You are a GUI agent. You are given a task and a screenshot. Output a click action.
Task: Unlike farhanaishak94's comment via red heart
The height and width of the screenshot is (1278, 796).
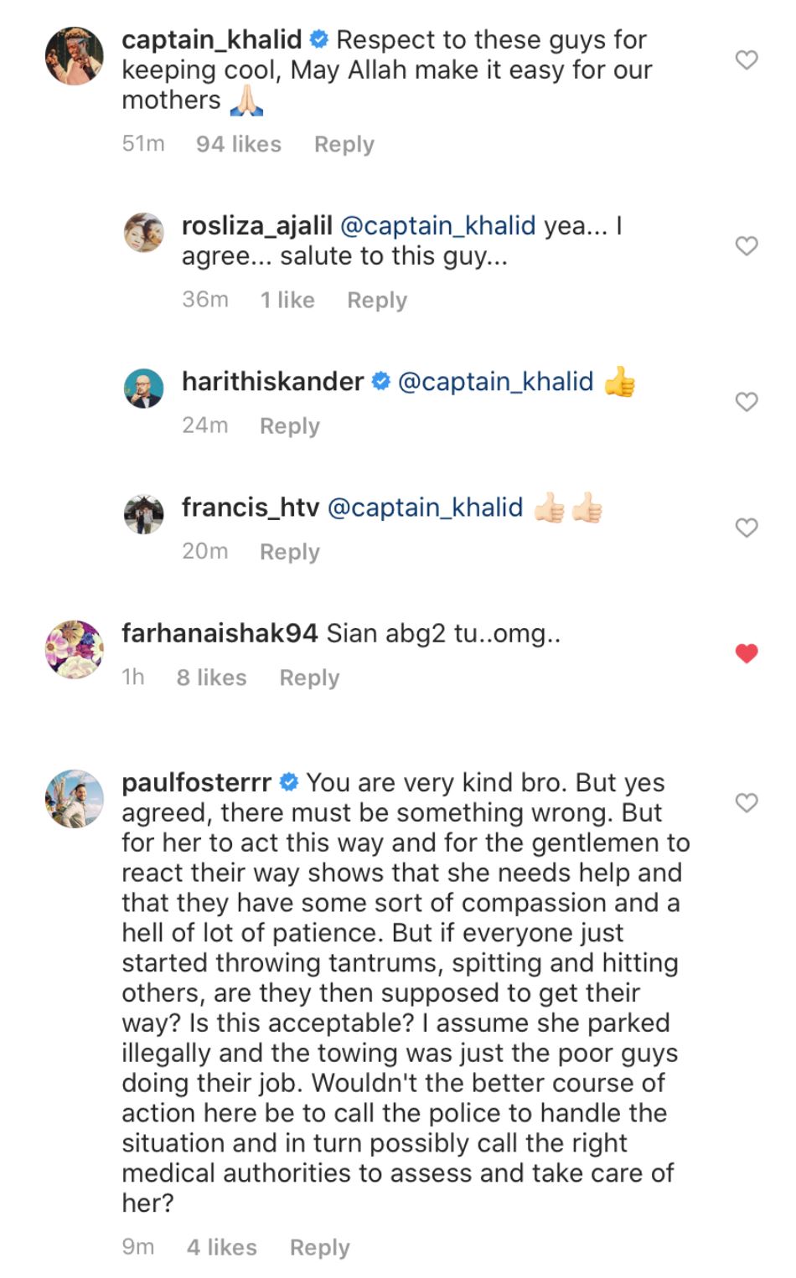[746, 653]
